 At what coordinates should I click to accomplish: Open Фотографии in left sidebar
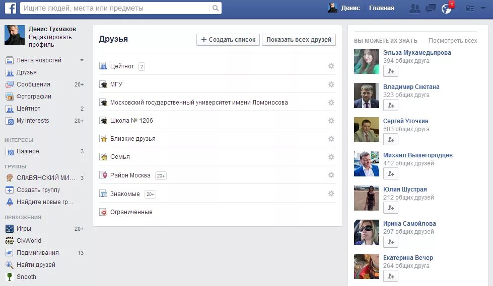[34, 97]
